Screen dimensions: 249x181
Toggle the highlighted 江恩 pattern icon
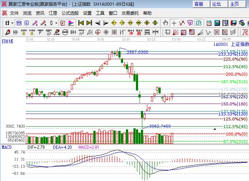tap(63, 23)
